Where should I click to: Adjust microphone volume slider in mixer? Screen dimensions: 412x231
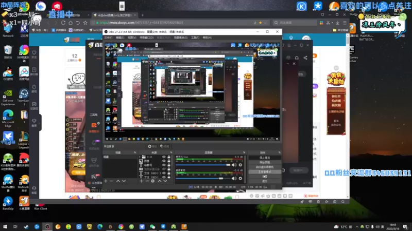203,165
